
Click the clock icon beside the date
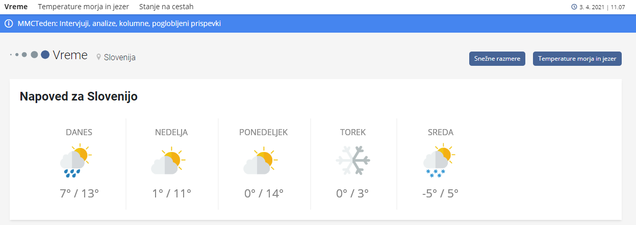click(574, 7)
